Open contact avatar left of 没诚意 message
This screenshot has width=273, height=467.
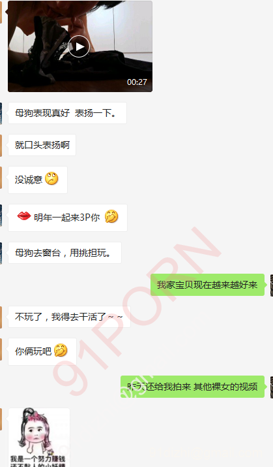click(x=1, y=178)
